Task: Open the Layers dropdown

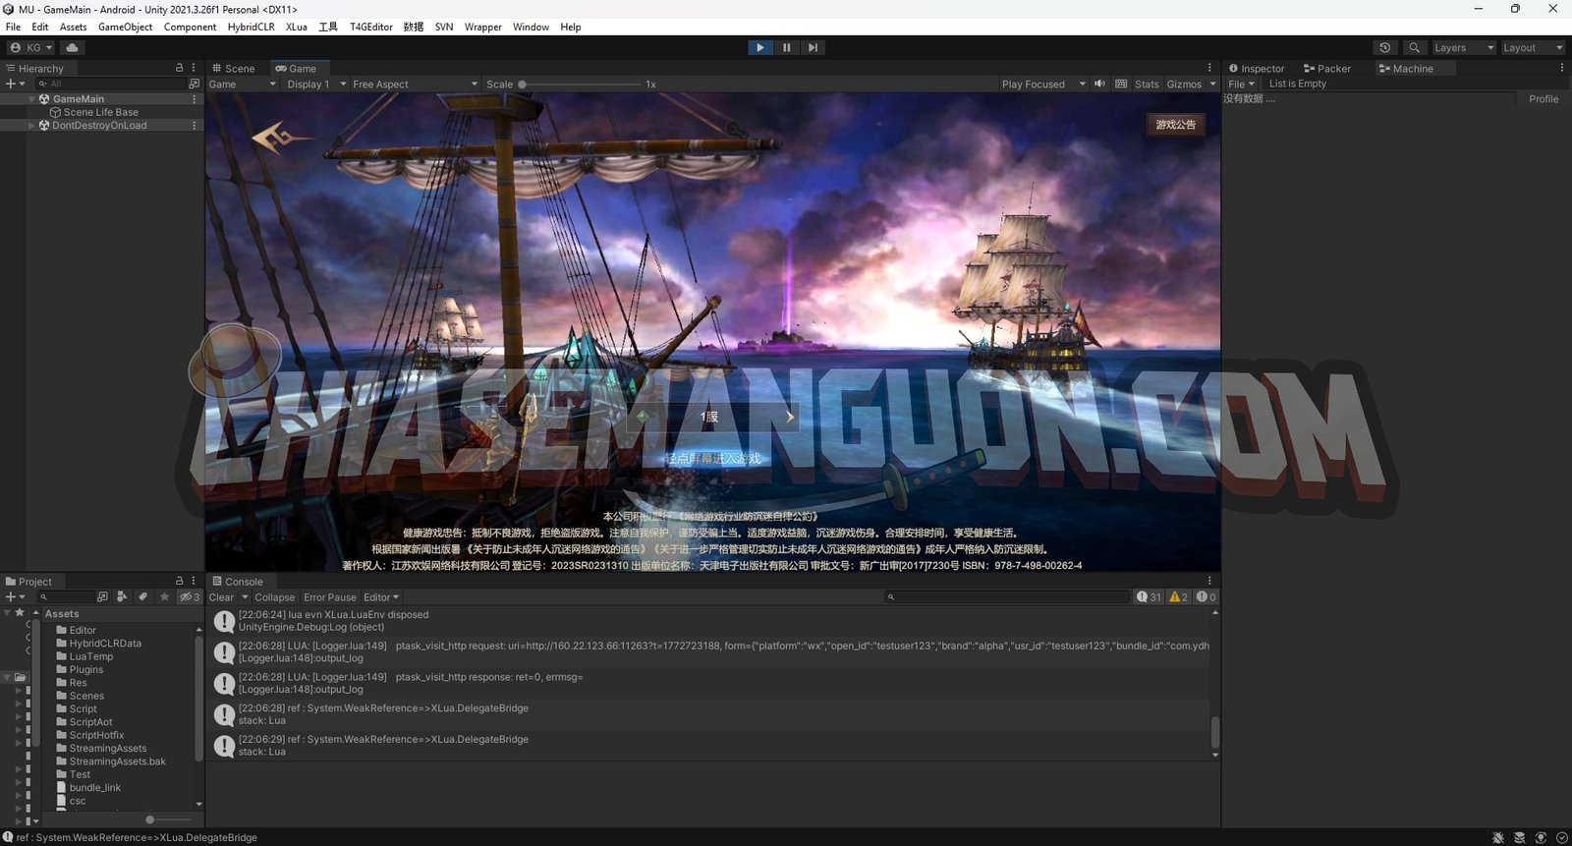Action: coord(1462,47)
